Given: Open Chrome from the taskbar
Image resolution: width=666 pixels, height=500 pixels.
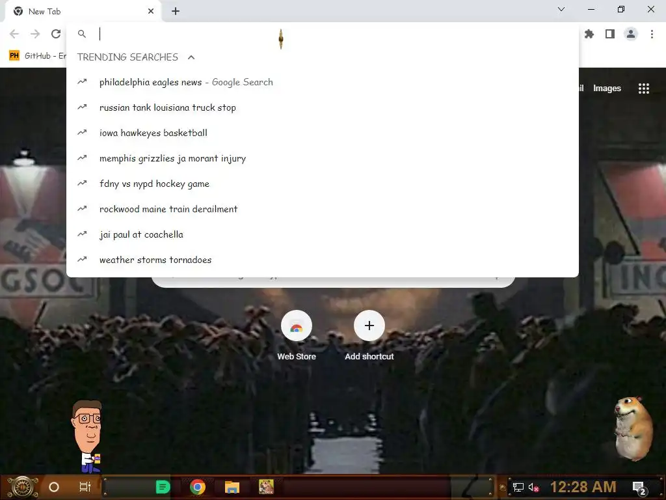Looking at the screenshot, I should 198,487.
